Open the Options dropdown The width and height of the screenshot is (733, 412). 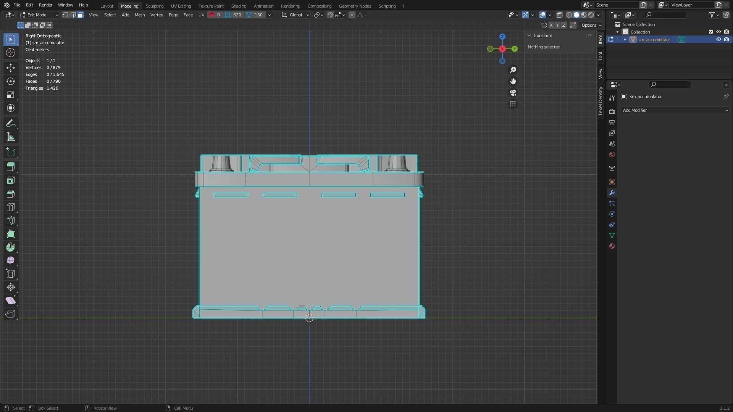tap(591, 25)
